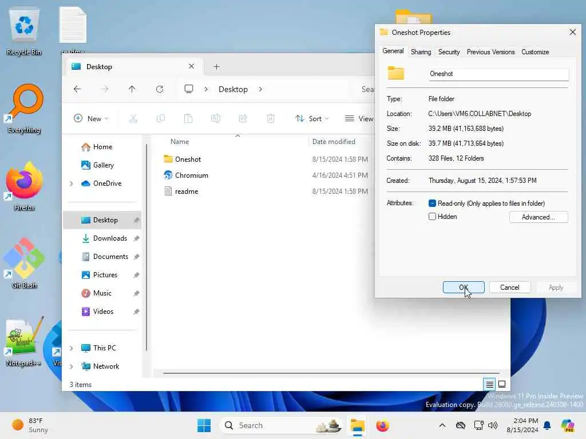Click the folder name field containing Oneshot
Image resolution: width=586 pixels, height=439 pixels.
[498, 74]
